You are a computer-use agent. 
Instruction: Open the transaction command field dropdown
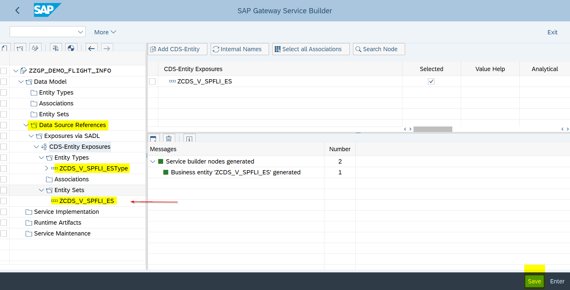[80, 32]
